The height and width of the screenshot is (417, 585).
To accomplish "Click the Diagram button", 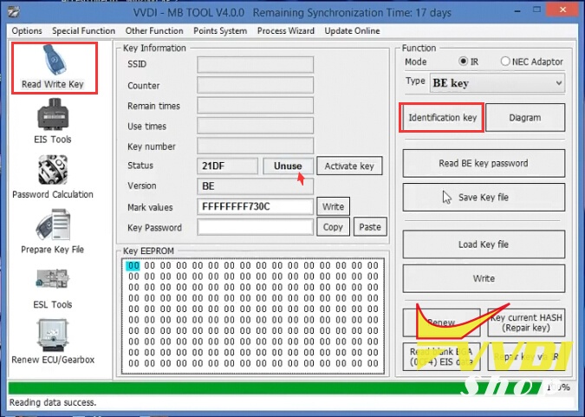I will (525, 118).
